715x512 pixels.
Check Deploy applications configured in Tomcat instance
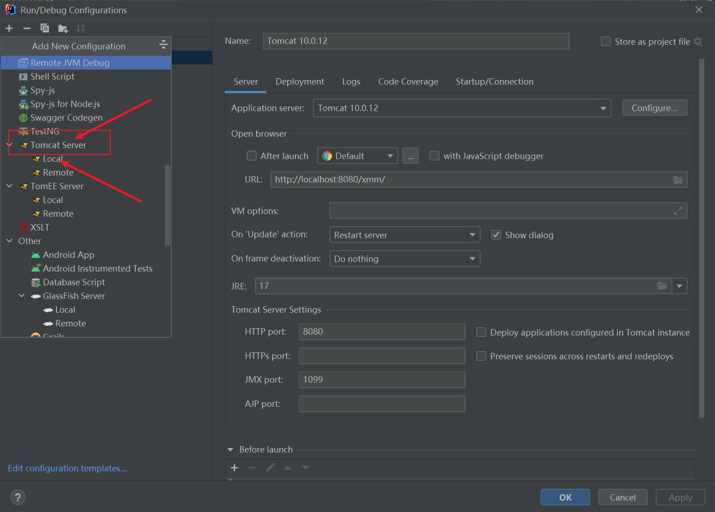481,332
